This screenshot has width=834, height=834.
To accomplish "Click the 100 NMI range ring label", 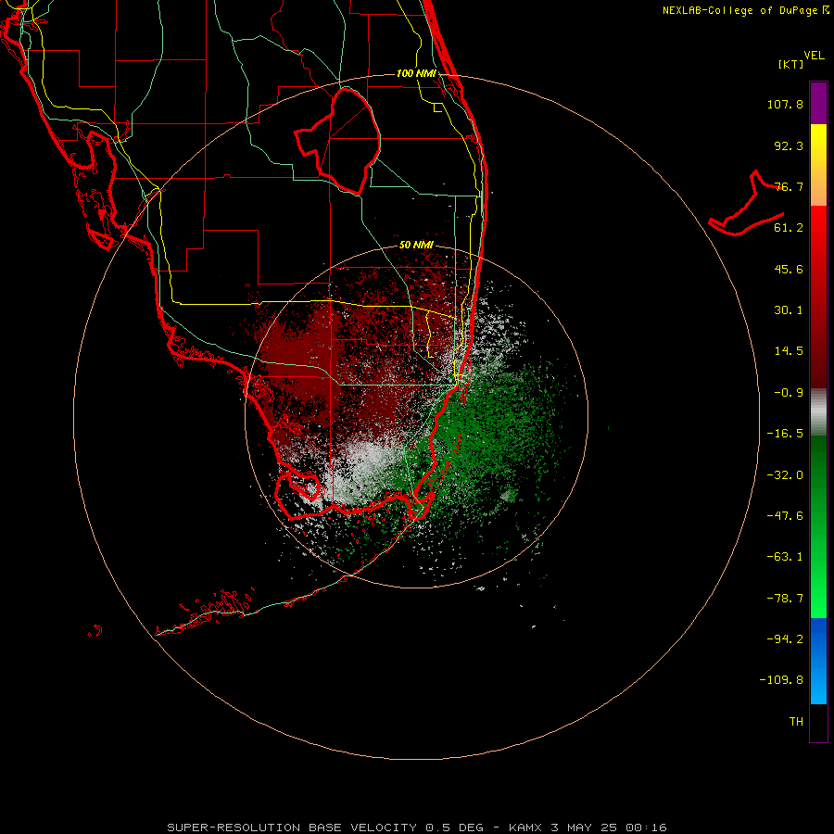I will click(416, 73).
